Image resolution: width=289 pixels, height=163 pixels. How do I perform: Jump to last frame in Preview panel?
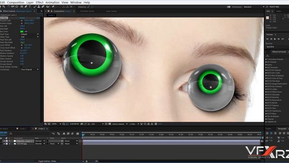[283, 39]
